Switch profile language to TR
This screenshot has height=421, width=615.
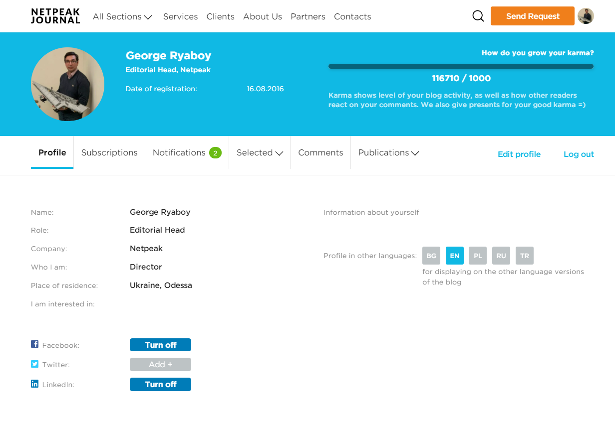pos(525,256)
